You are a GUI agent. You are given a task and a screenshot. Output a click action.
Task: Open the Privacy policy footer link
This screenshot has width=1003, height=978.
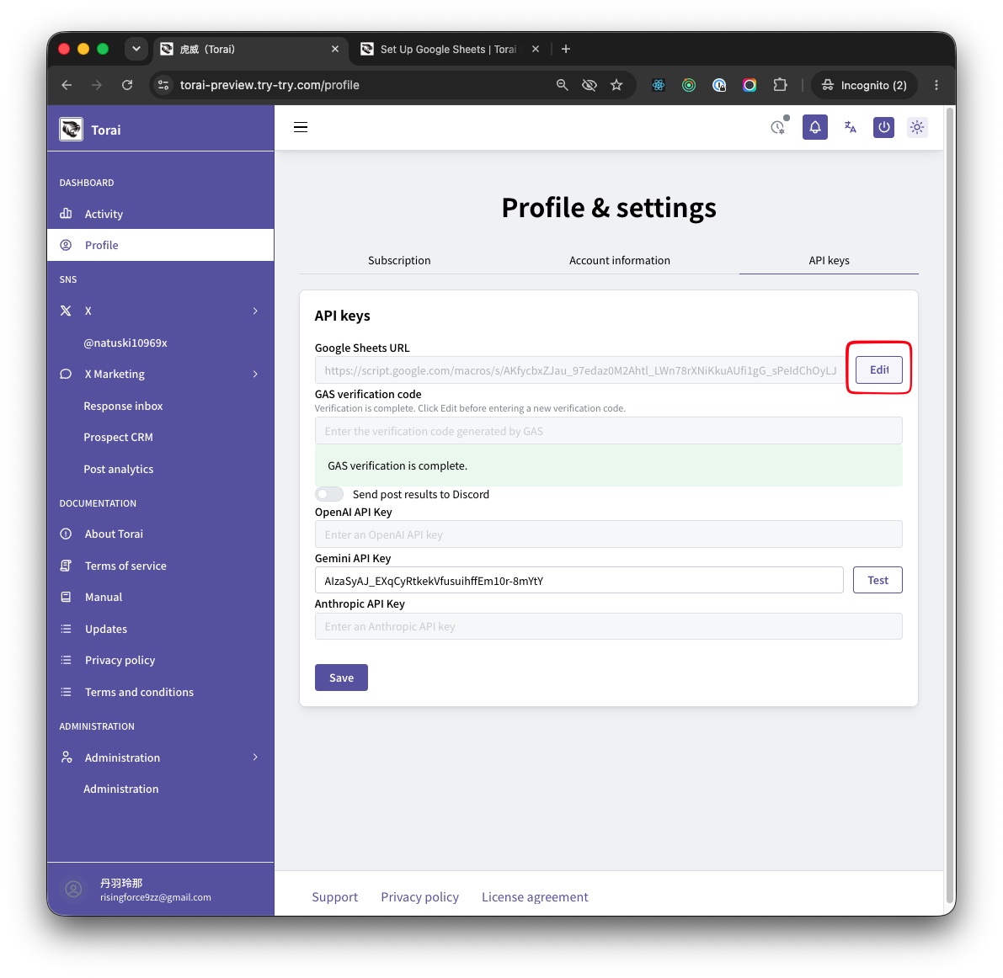[x=419, y=897]
